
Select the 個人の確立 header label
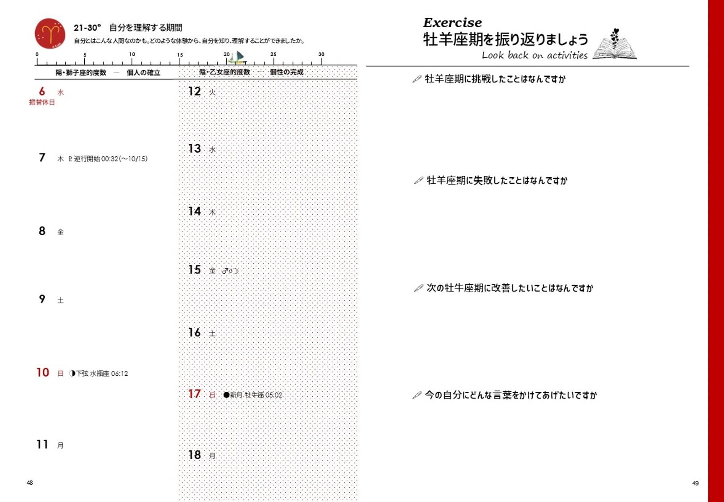click(143, 73)
